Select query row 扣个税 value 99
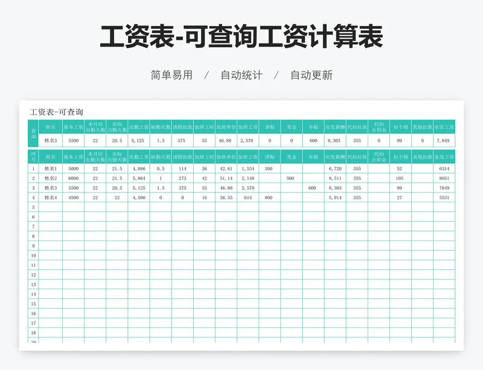Screen dimensions: 483x370 pyautogui.click(x=400, y=141)
